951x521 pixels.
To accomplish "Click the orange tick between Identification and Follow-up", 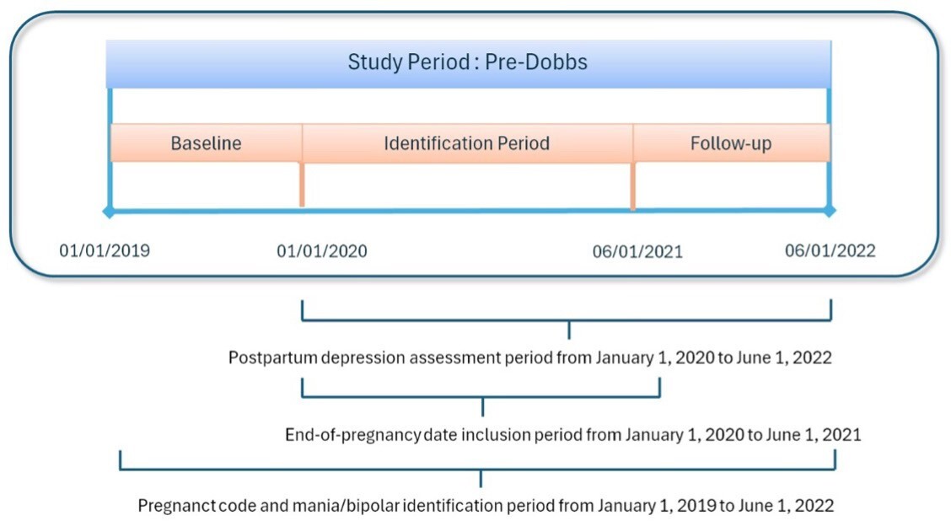I will tap(633, 185).
